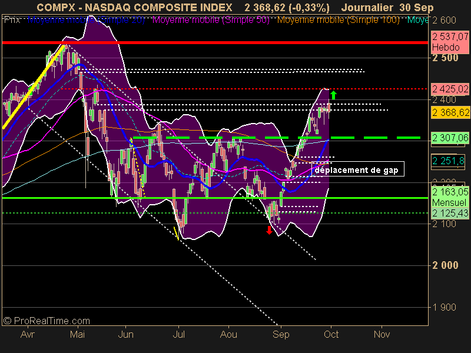Click the Journalier 30 Sep label

(387, 8)
